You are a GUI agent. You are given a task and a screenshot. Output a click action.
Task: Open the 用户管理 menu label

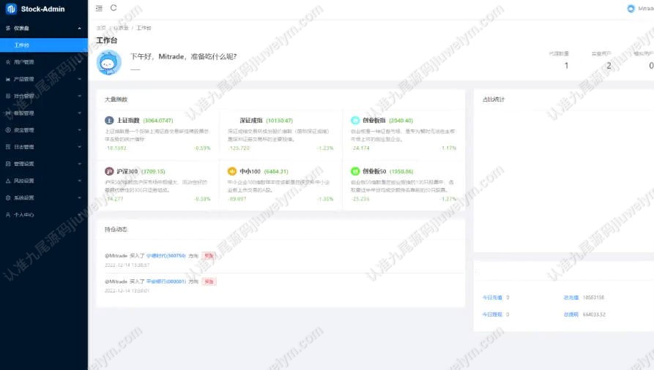pos(23,62)
